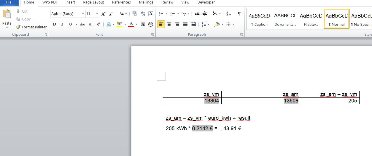Expand the highlight color arrow
This screenshot has height=156, width=372.
pyautogui.click(x=125, y=24)
